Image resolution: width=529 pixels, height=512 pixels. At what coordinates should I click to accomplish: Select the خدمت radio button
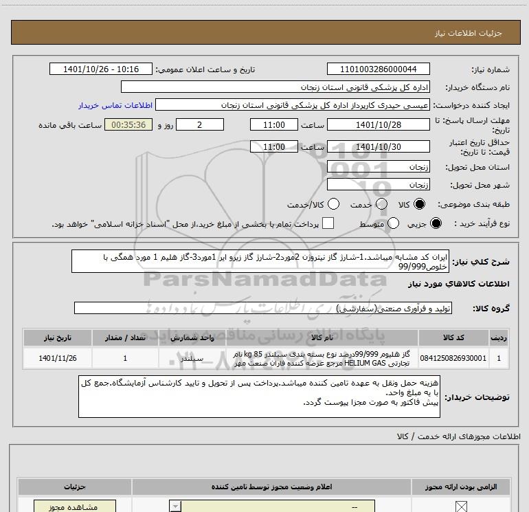(381, 204)
